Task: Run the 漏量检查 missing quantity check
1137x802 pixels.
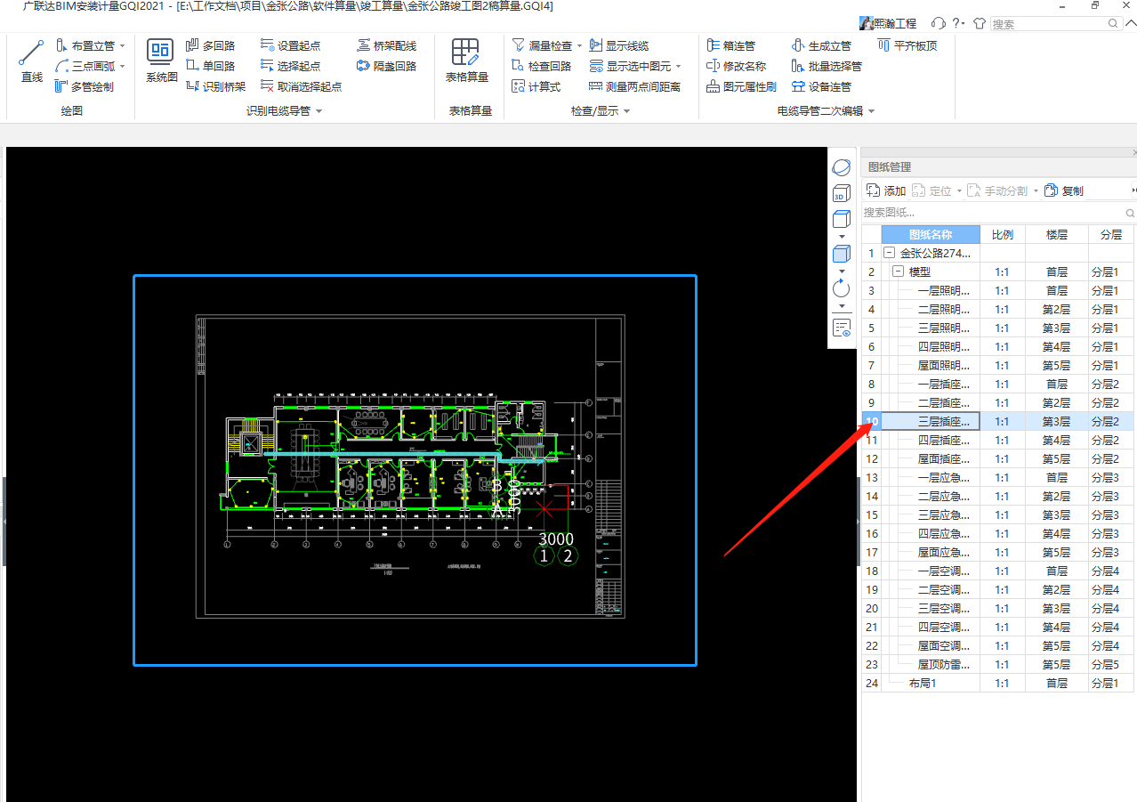Action: [542, 45]
